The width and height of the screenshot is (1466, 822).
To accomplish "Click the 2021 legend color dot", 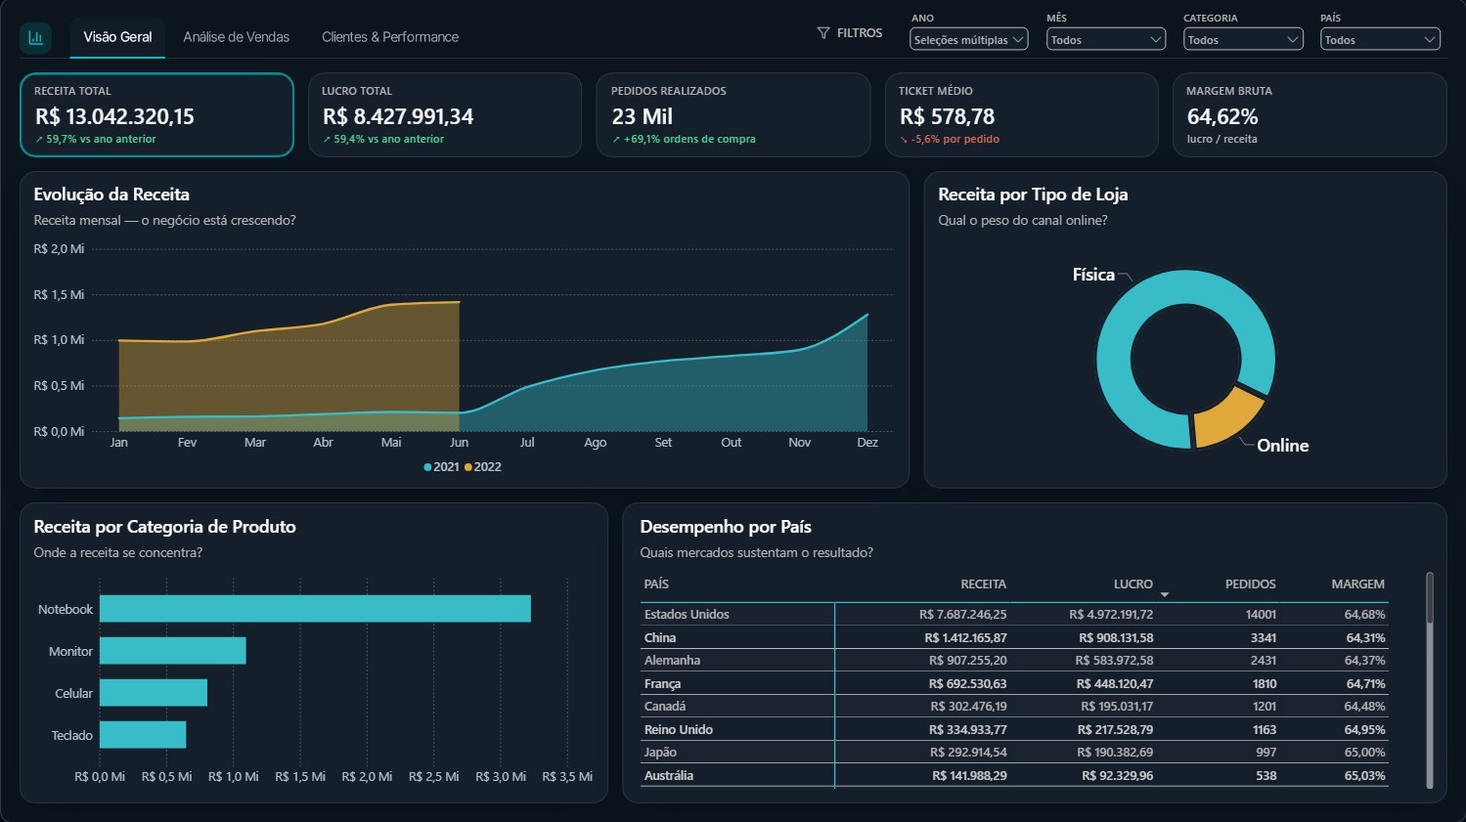I will 427,467.
